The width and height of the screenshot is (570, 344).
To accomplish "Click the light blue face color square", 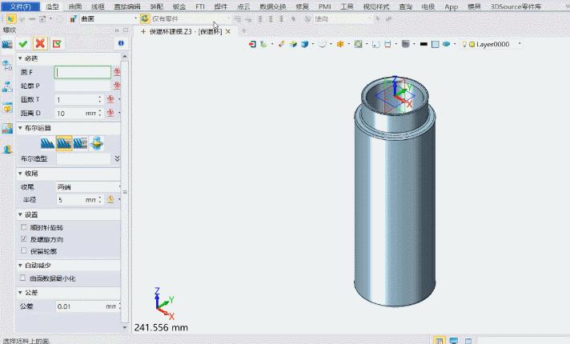I will [x=436, y=44].
